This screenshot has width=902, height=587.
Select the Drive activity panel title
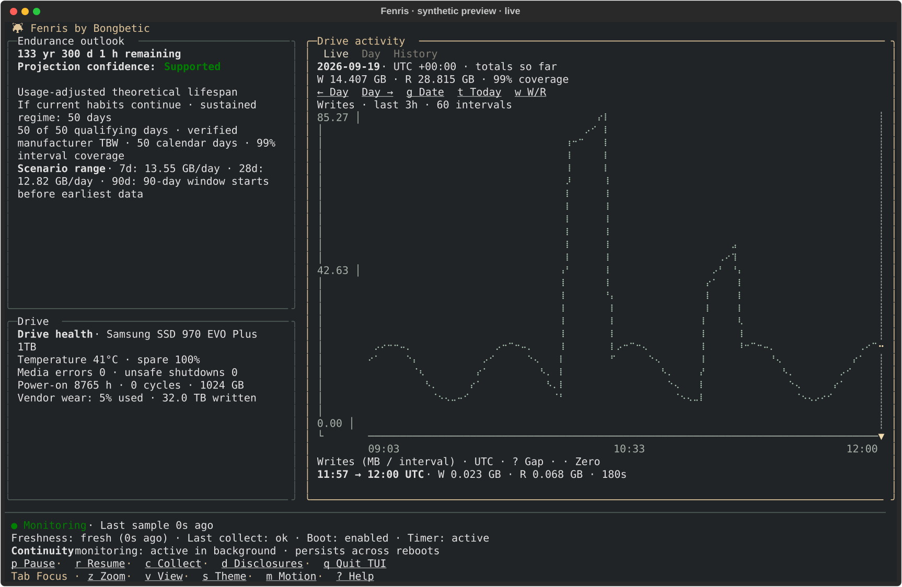(x=361, y=41)
